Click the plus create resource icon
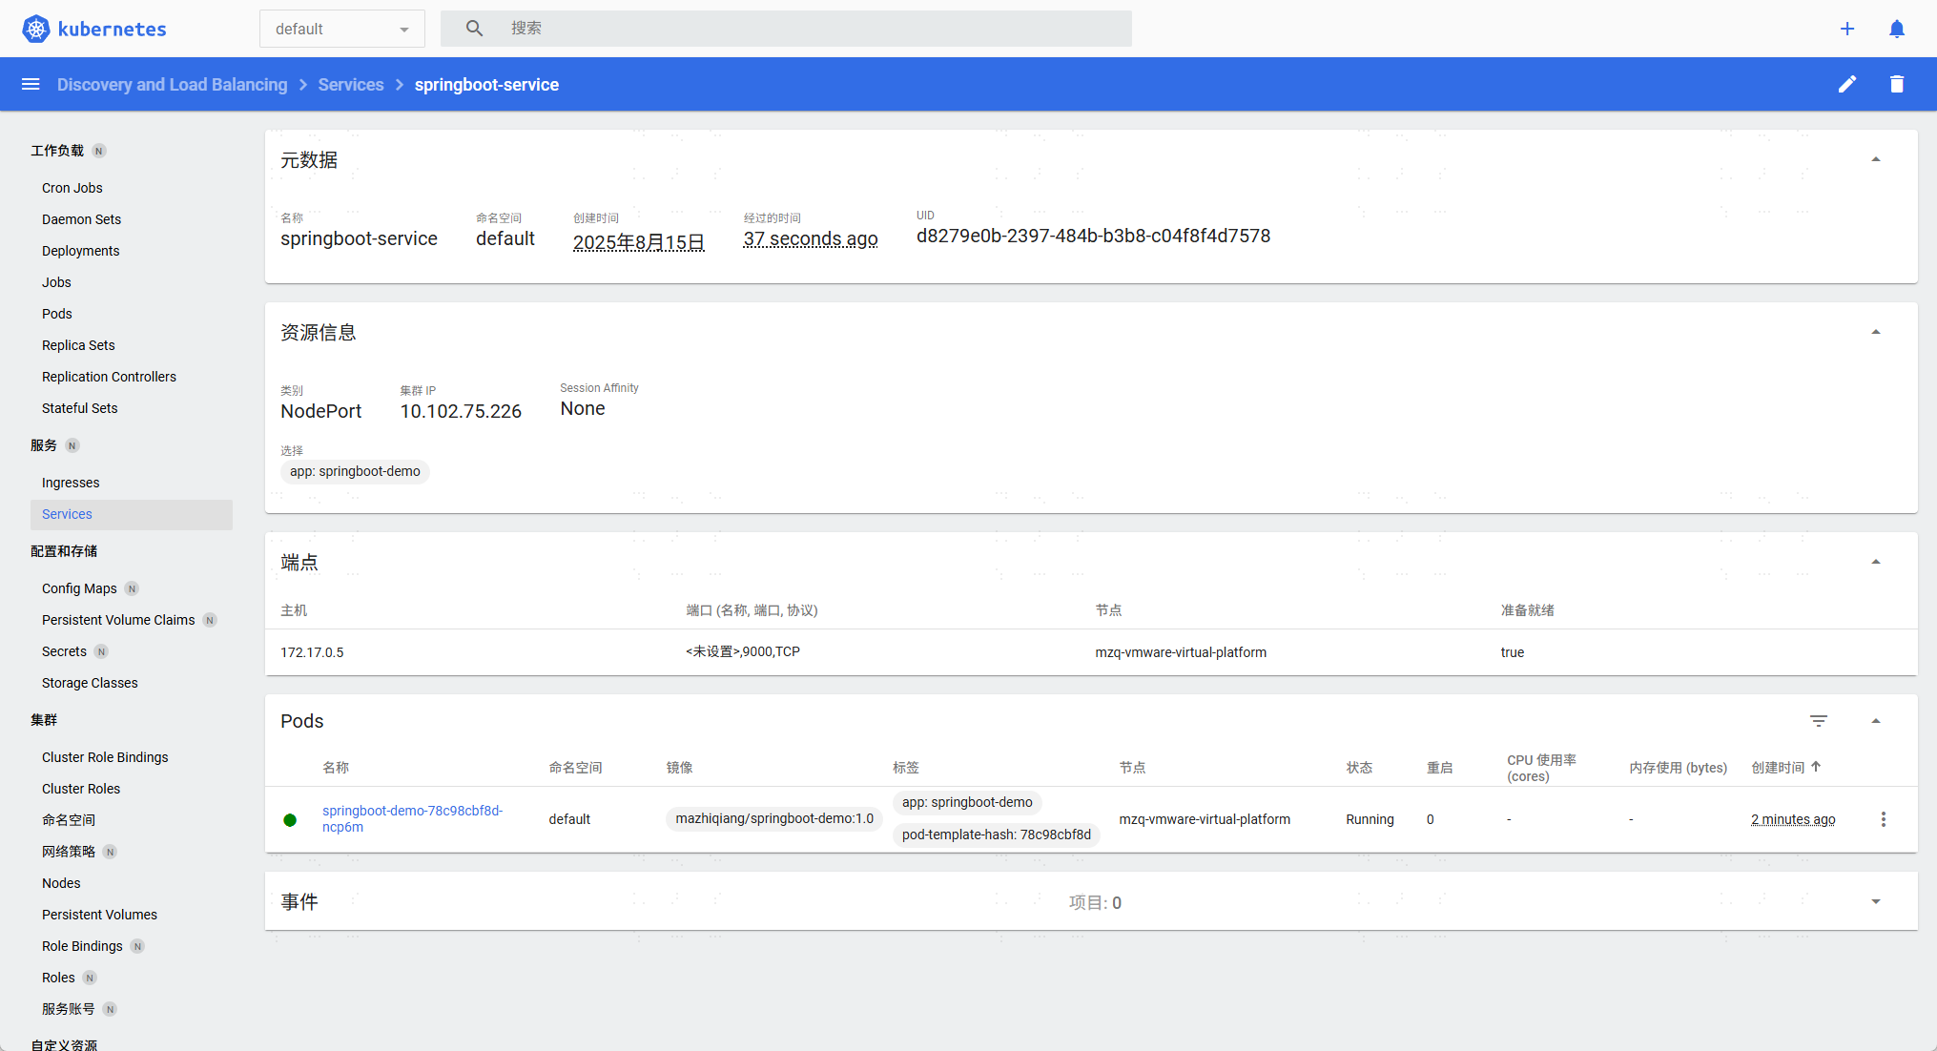Viewport: 1937px width, 1051px height. [1847, 29]
